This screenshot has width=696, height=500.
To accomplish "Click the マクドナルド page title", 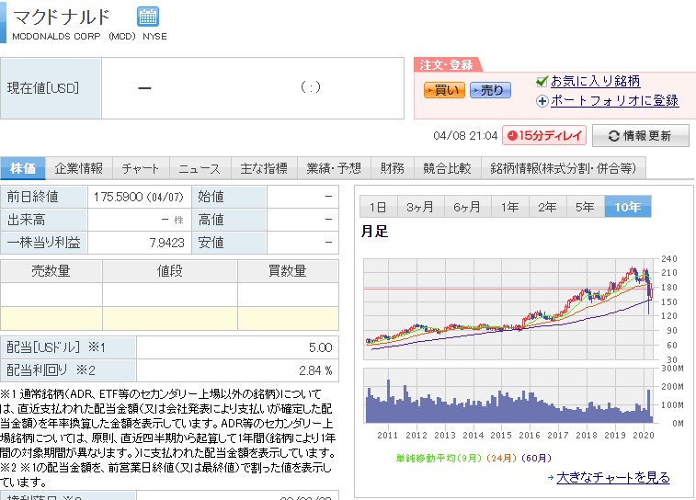I will (62, 17).
